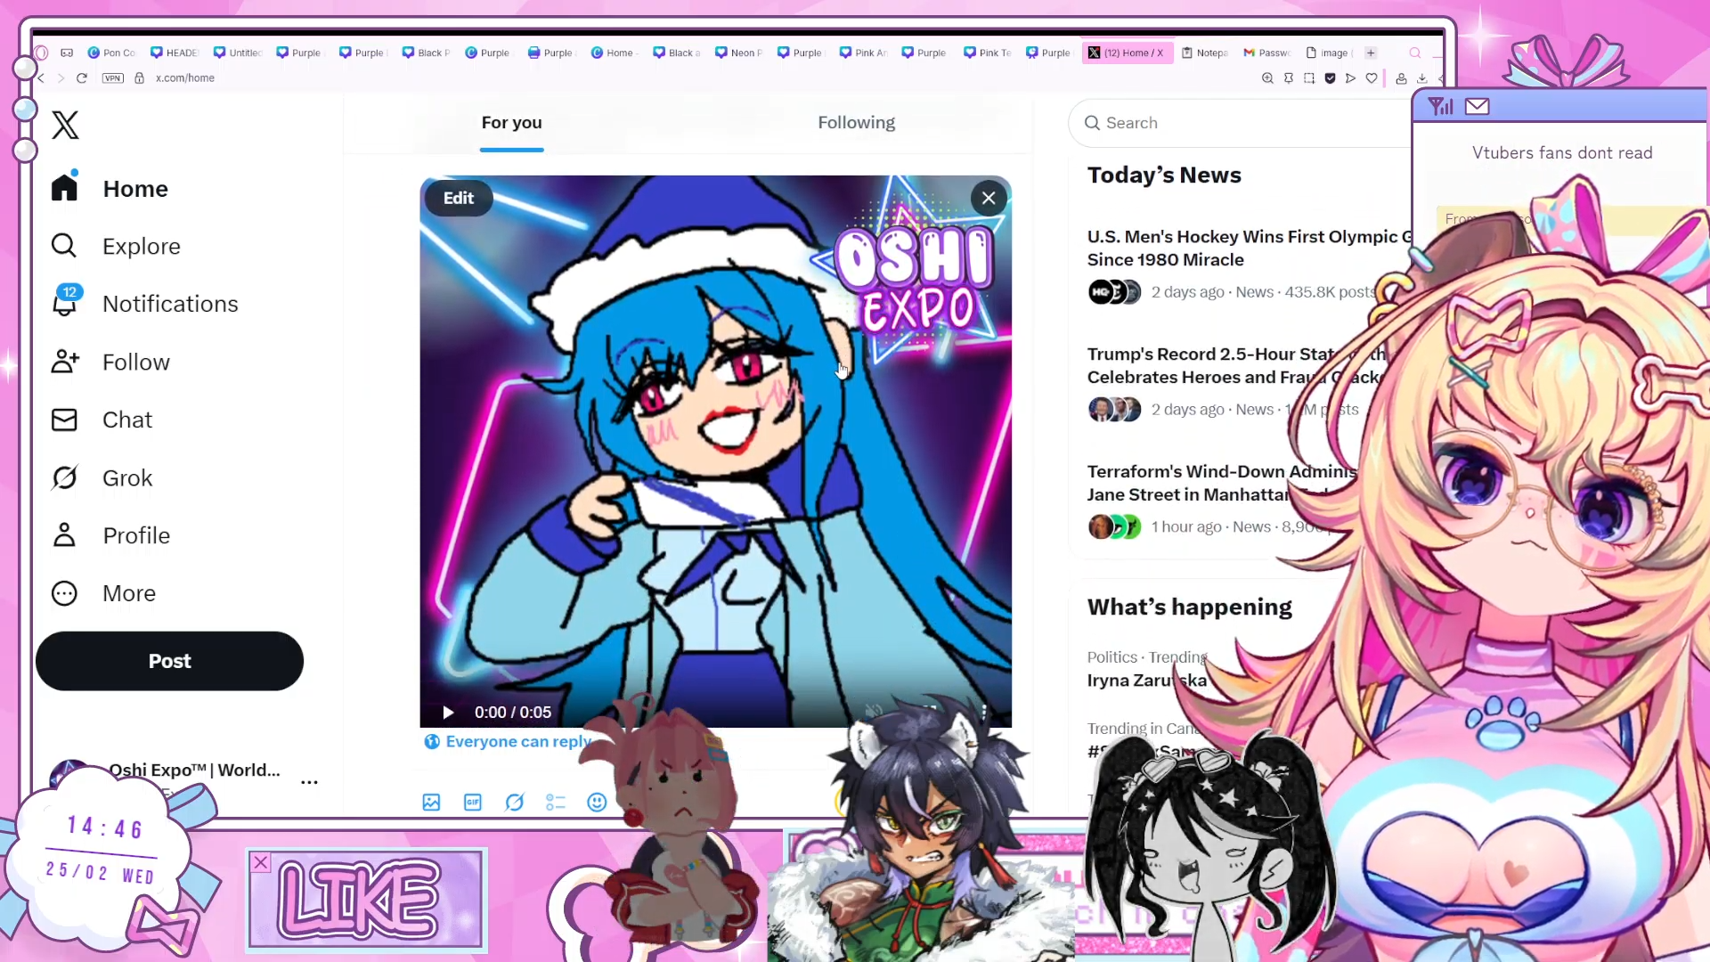Viewport: 1710px width, 962px height.
Task: Click the X logo in the sidebar
Action: (65, 126)
